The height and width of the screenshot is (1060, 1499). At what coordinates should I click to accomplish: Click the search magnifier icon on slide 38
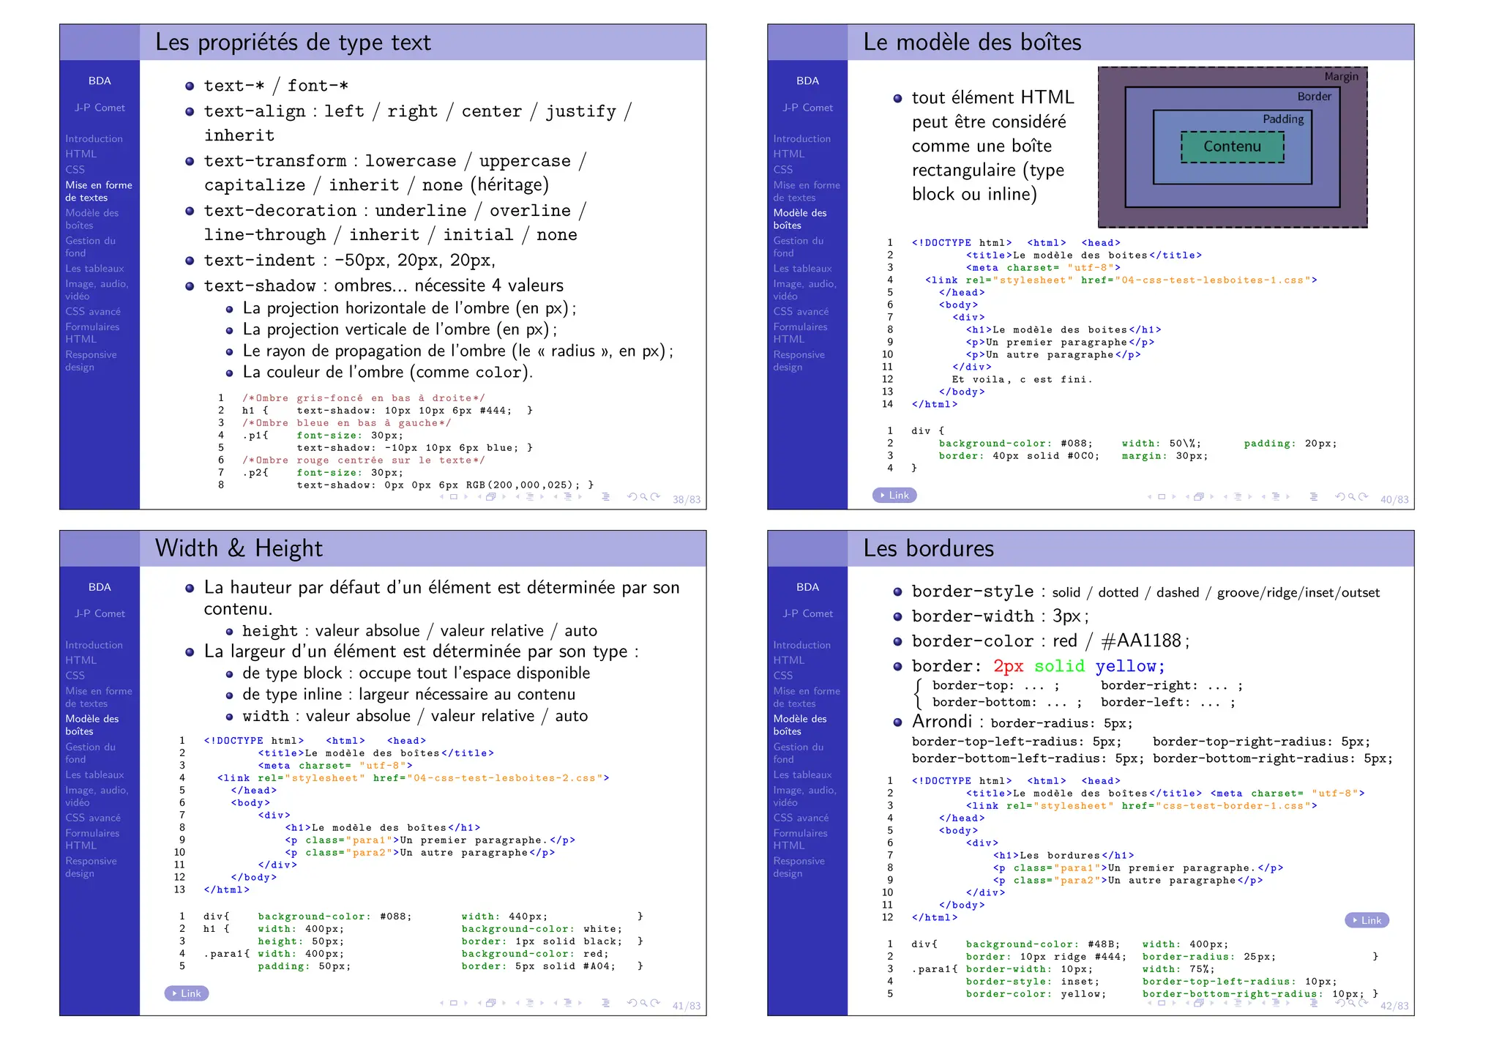pyautogui.click(x=643, y=496)
